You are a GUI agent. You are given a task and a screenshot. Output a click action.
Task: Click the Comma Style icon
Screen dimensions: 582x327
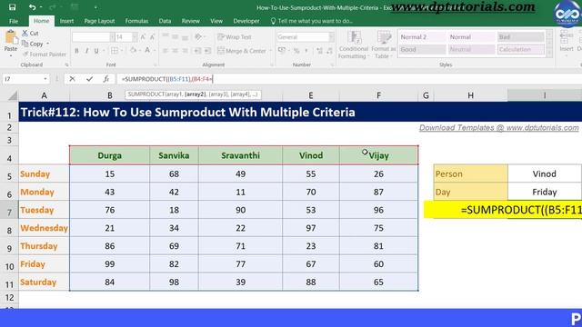306,51
